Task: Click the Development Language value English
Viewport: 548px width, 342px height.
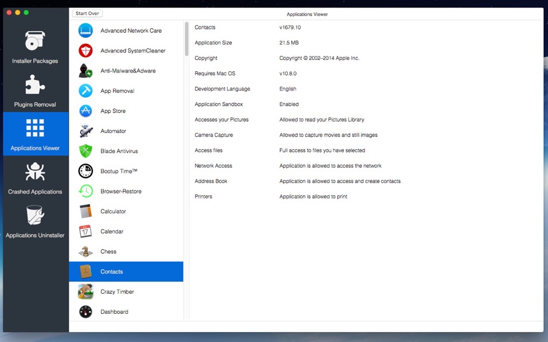Action: [x=288, y=89]
